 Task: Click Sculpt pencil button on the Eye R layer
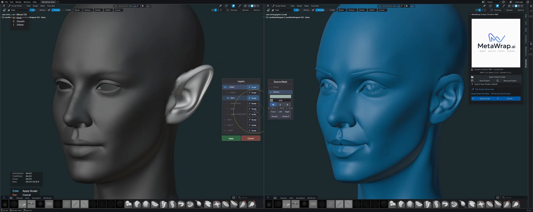click(x=253, y=125)
